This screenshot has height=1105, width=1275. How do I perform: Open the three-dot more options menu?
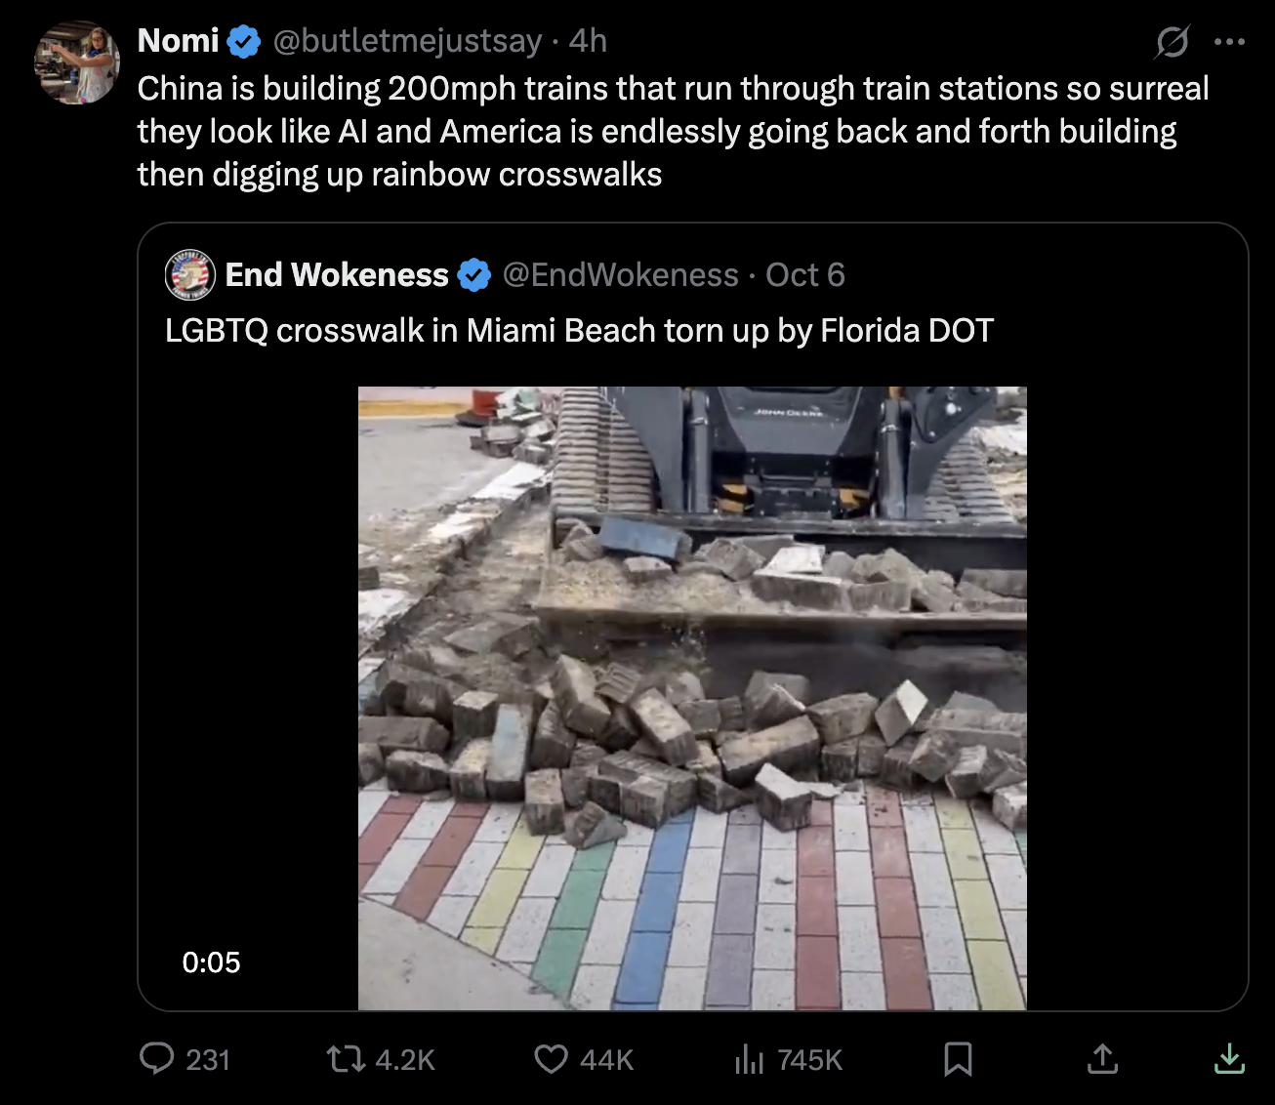1229,42
